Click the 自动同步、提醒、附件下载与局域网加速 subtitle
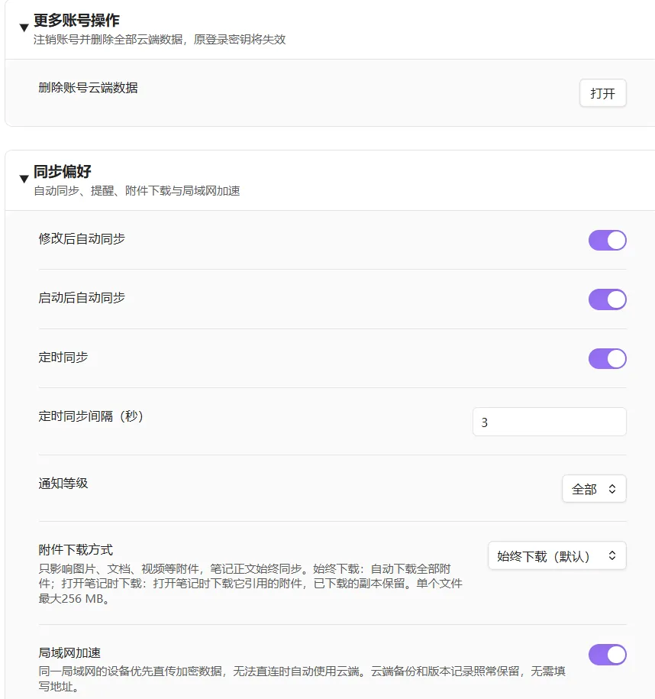This screenshot has width=655, height=699. (x=137, y=191)
